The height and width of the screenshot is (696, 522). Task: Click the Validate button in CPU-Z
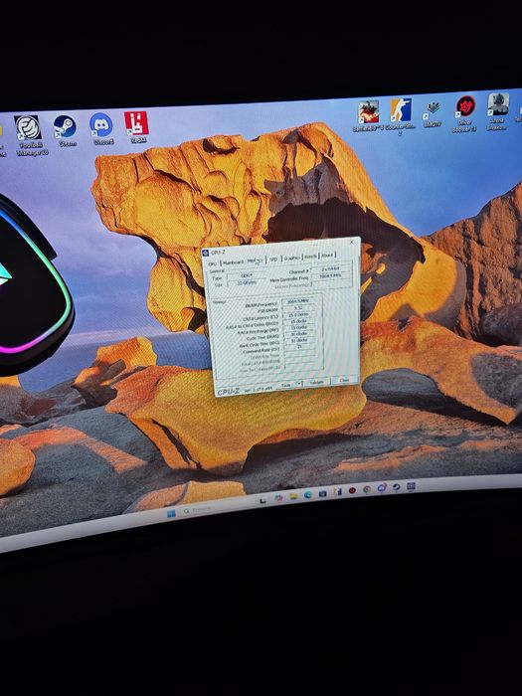pos(316,382)
